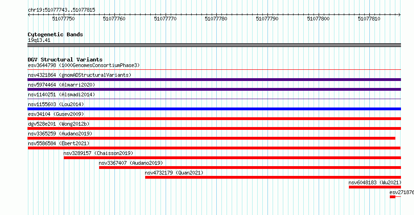The height and width of the screenshot is (215, 414).
Task: Open nsv4732179 (Quan2021) label
Action: 174,173
